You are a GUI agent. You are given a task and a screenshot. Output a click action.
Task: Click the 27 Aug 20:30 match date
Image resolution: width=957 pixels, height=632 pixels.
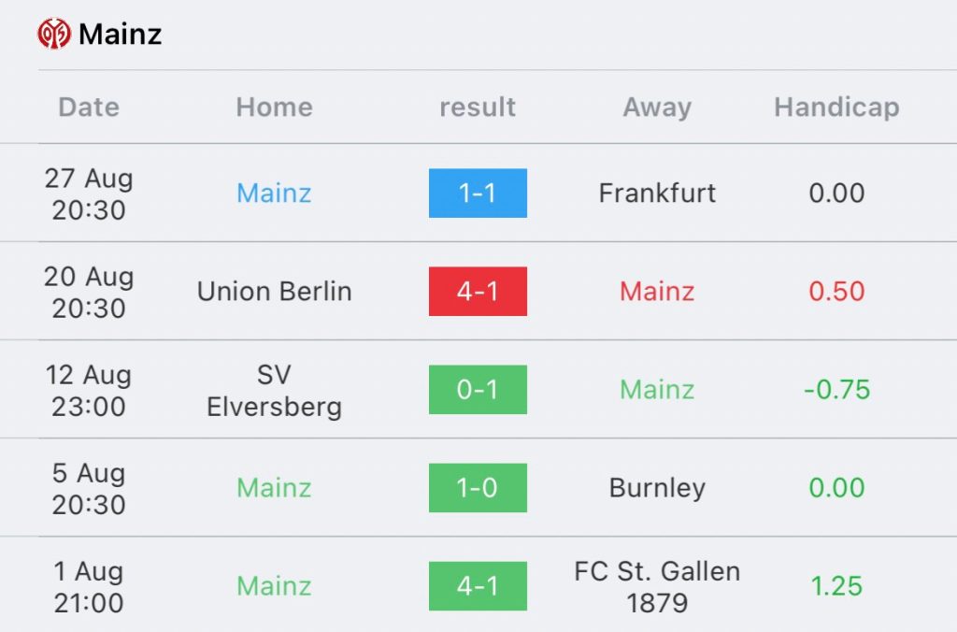pyautogui.click(x=89, y=194)
